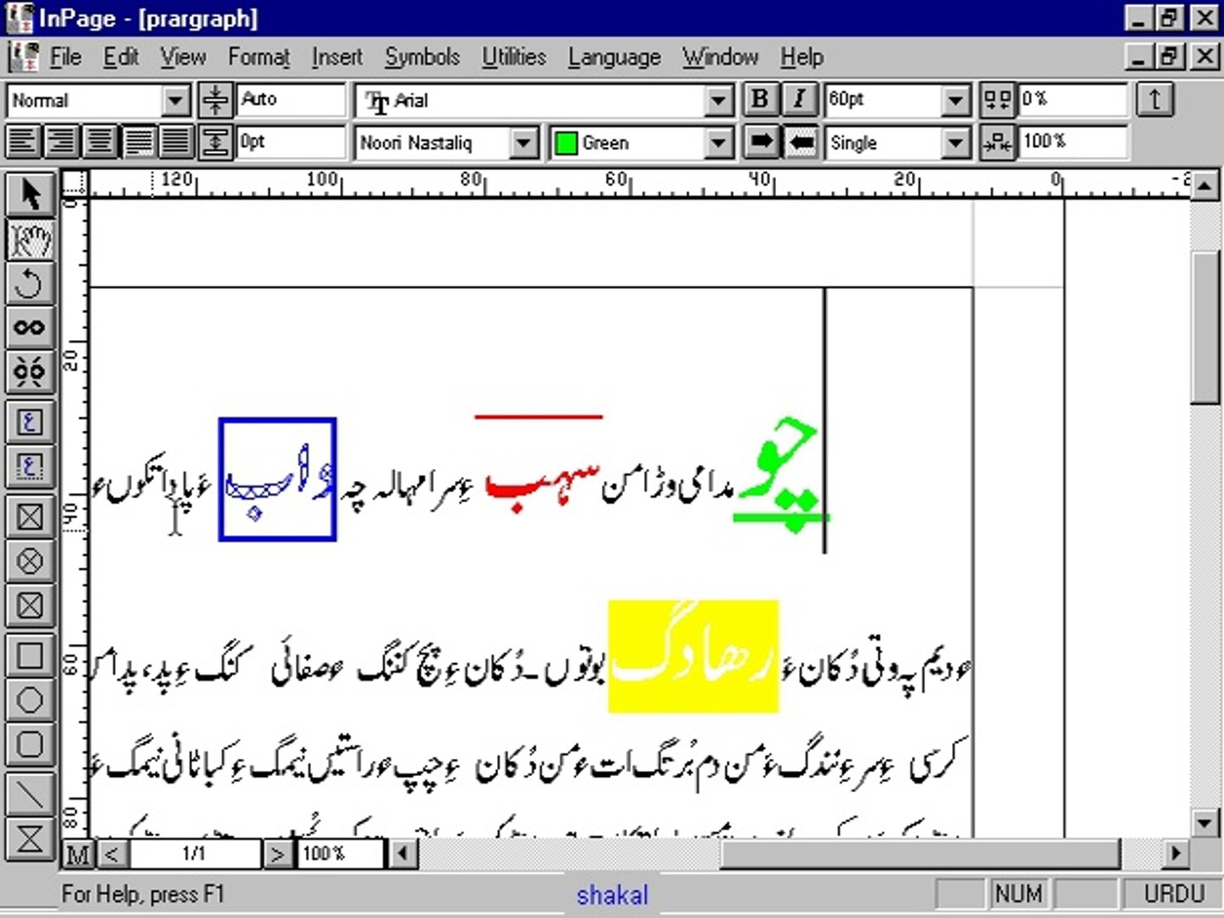
Task: Open the Noori Nastaliq font dropdown
Action: (x=524, y=143)
